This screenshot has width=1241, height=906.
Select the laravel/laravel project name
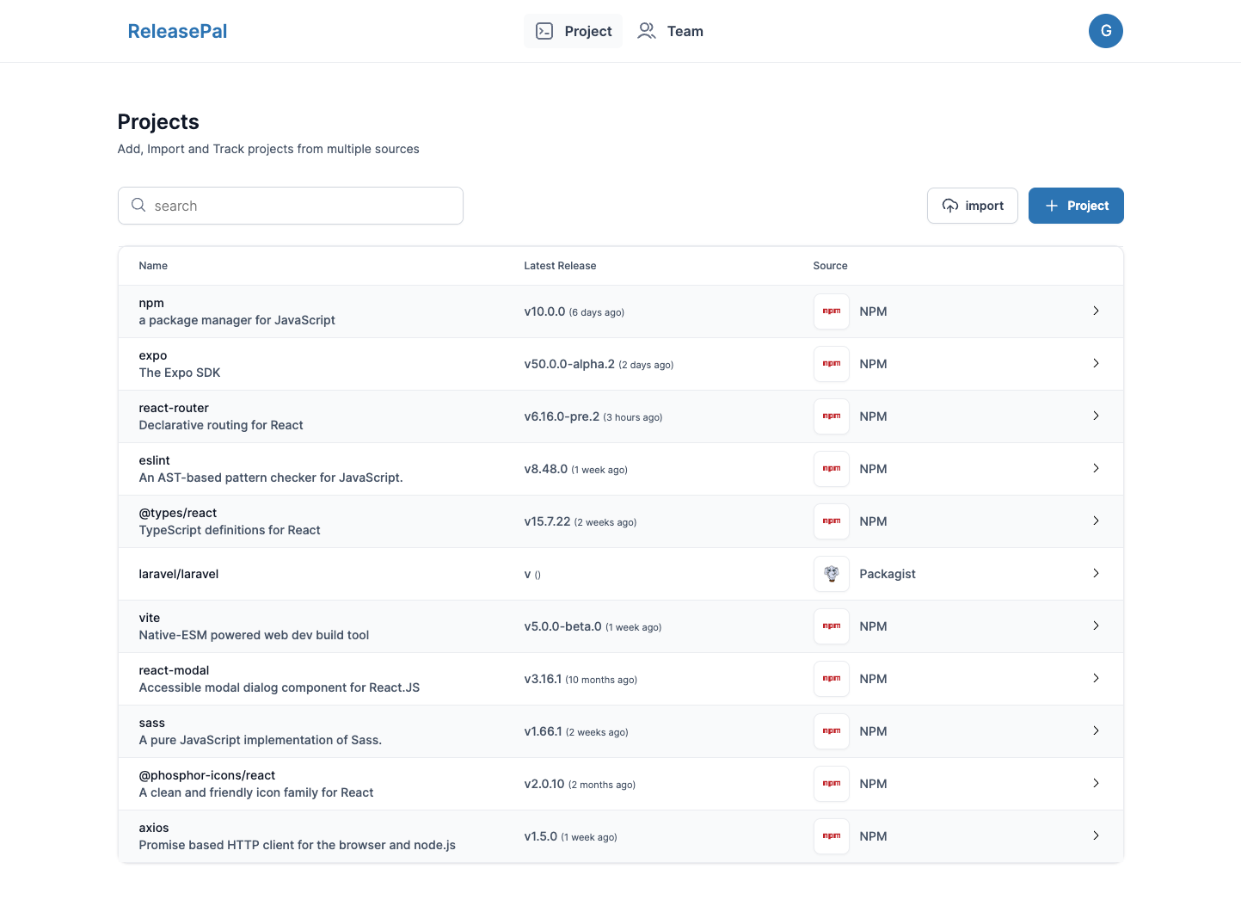179,574
